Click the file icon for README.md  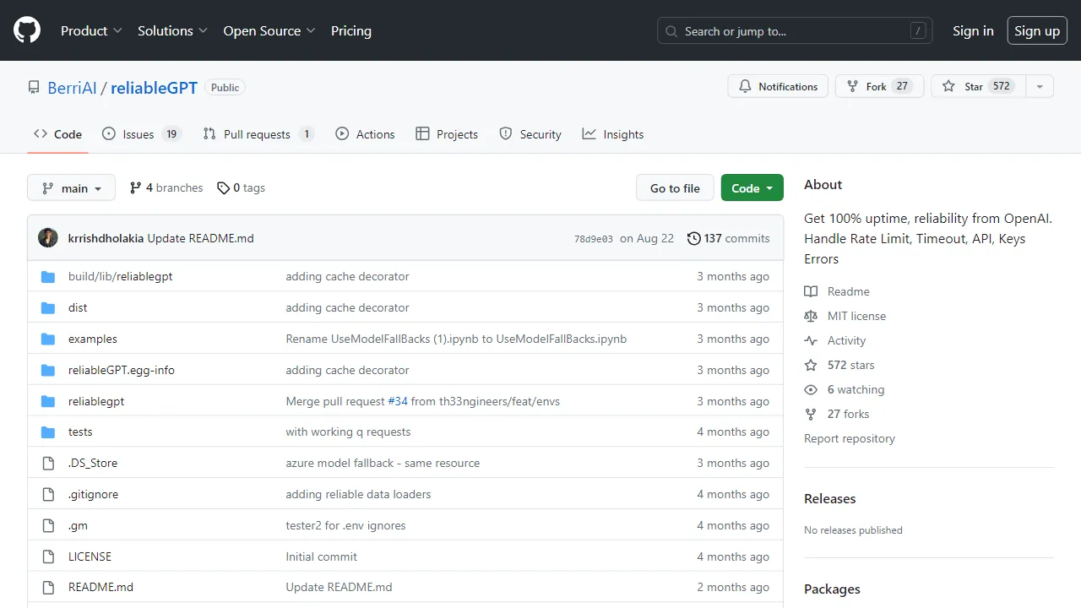(48, 587)
